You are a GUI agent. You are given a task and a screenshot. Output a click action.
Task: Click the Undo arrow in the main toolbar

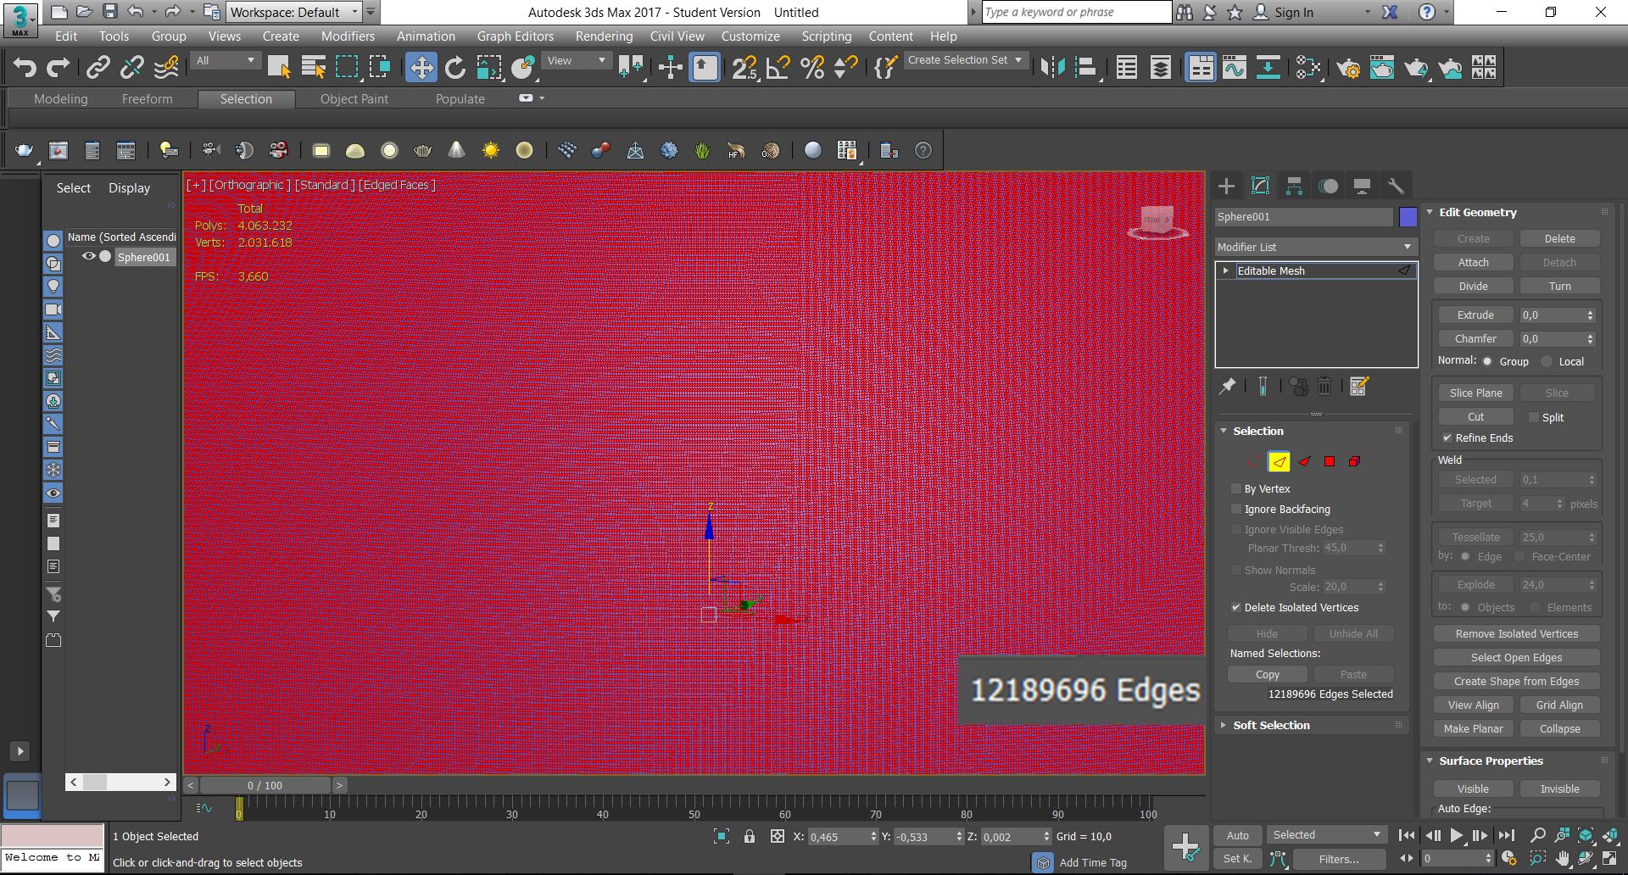pyautogui.click(x=25, y=67)
